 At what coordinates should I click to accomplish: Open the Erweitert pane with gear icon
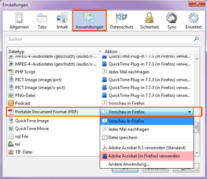(193, 21)
